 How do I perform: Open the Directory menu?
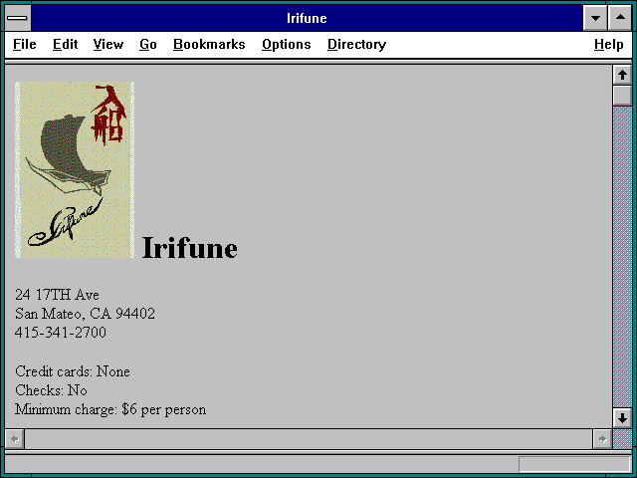pyautogui.click(x=356, y=44)
